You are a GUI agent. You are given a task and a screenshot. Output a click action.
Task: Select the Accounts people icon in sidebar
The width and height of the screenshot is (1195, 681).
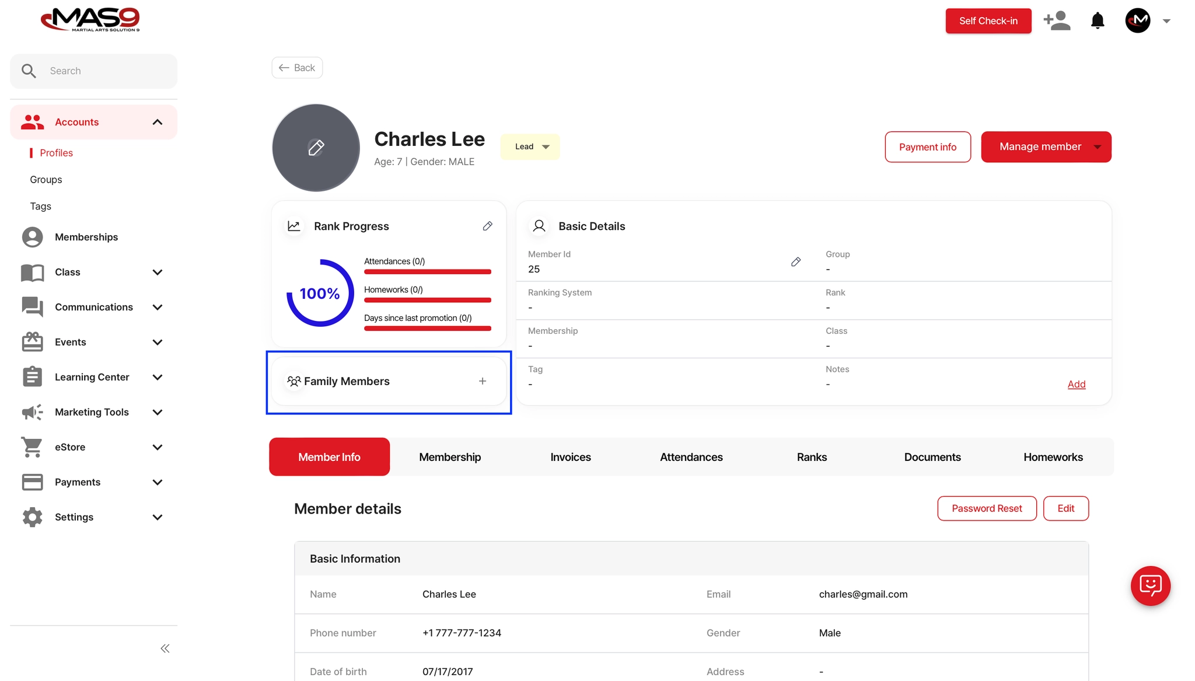[32, 122]
